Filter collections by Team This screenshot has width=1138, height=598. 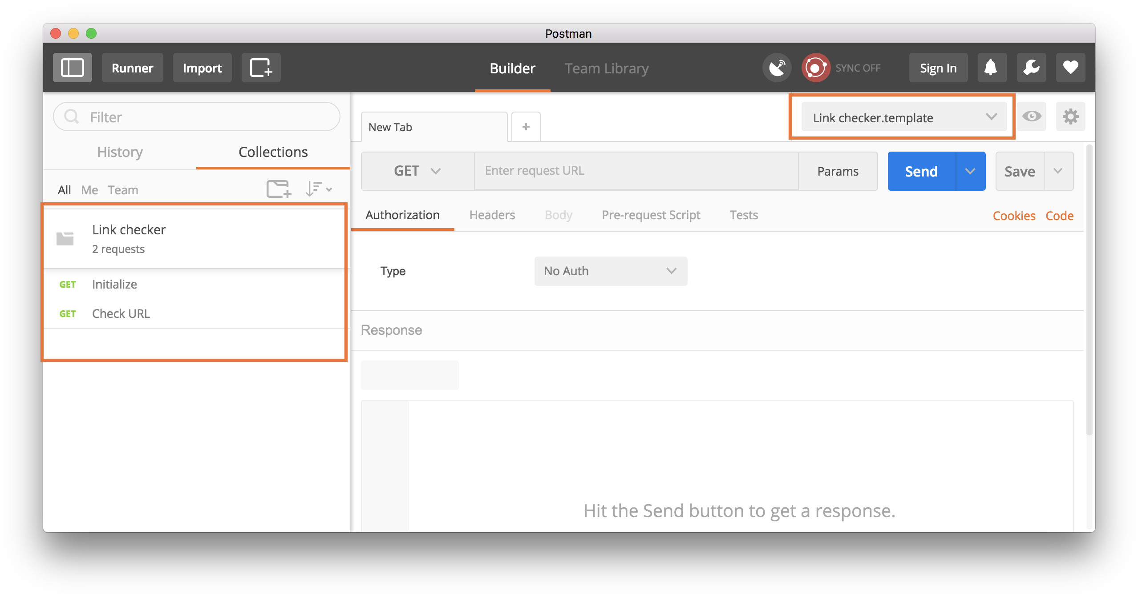click(123, 190)
